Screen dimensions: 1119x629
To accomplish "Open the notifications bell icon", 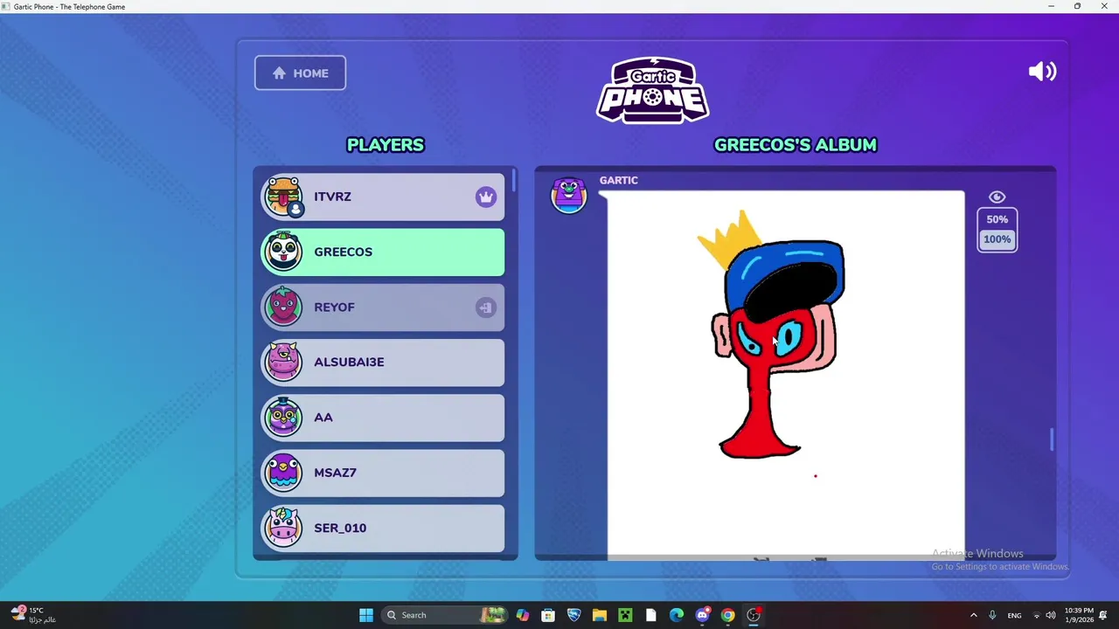I will [1104, 615].
